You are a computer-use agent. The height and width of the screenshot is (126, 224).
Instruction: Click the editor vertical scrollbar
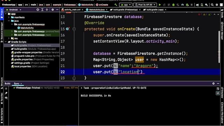[219, 47]
